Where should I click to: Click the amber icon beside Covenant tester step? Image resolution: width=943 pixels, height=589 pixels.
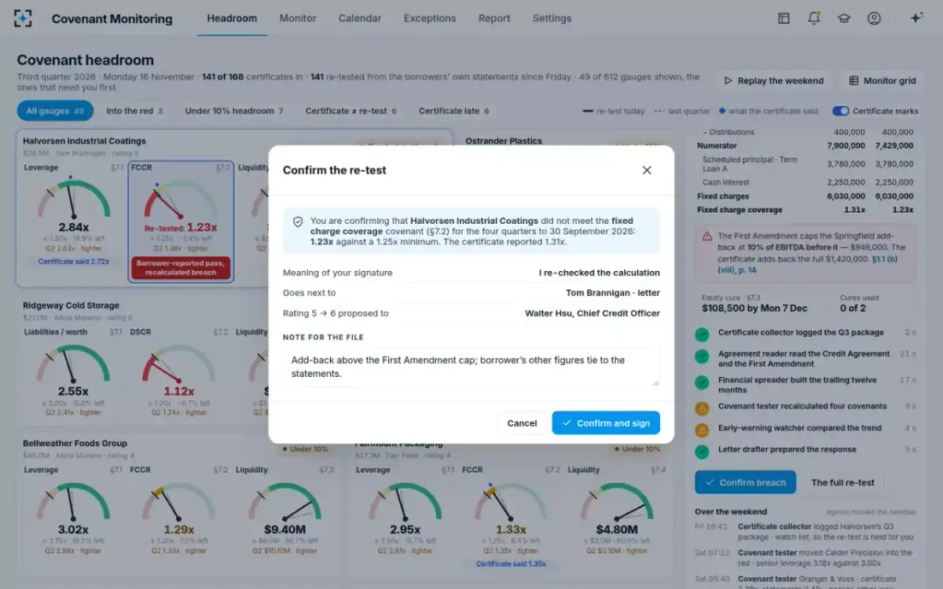pyautogui.click(x=702, y=408)
